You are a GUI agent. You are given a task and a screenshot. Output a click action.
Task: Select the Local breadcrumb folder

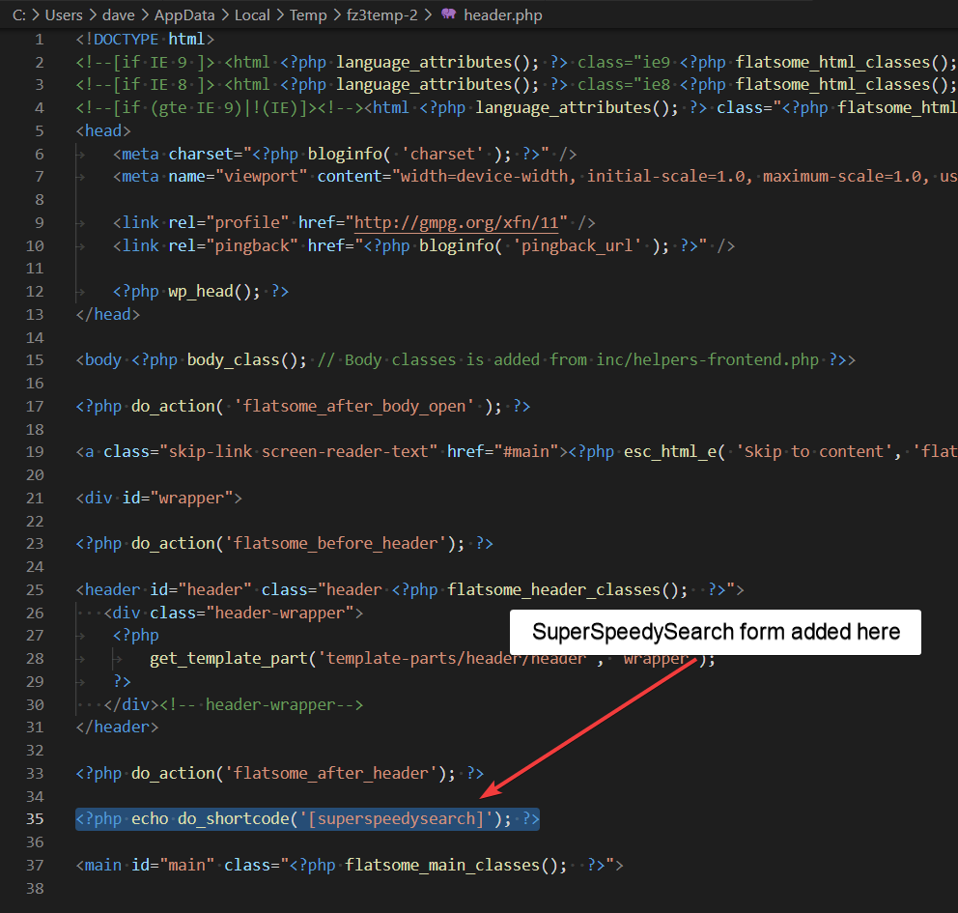point(252,15)
